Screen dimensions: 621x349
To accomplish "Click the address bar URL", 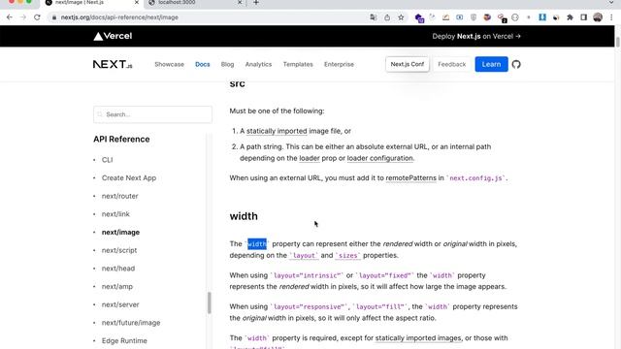I will [119, 17].
